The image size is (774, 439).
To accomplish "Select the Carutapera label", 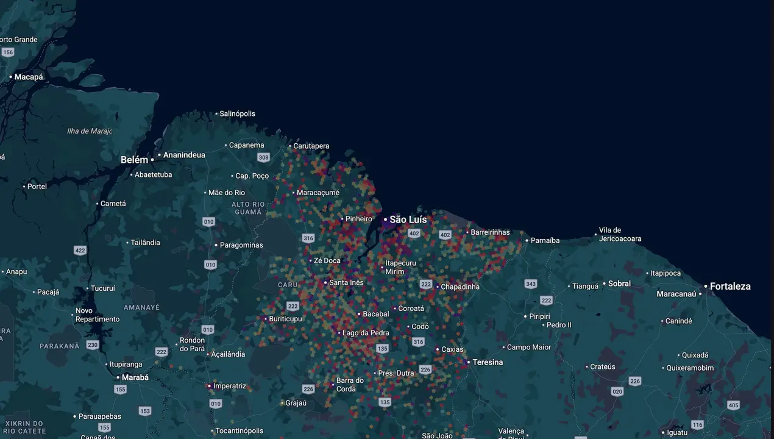I will coord(311,146).
